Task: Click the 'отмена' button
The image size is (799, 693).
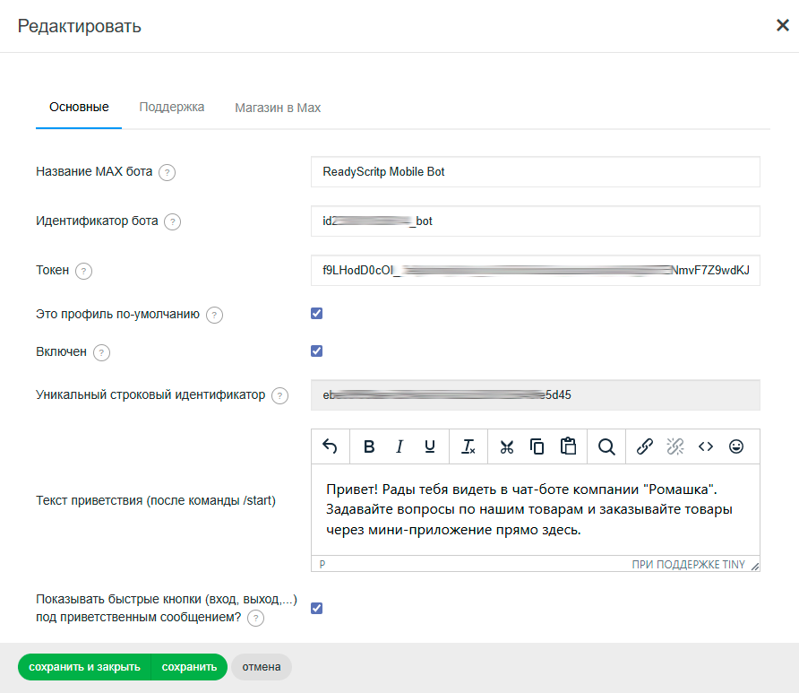Action: (x=261, y=667)
